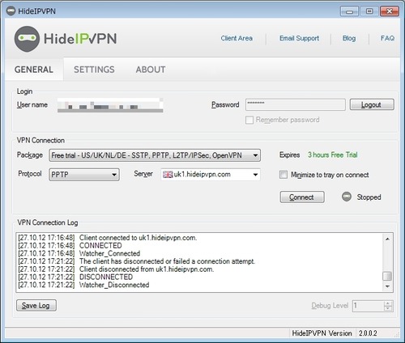Switch to the GENERAL tab
405x343 pixels.
point(34,70)
